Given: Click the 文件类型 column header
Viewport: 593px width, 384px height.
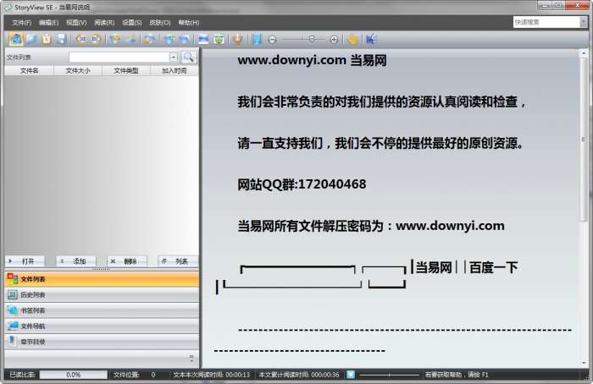Looking at the screenshot, I should point(126,70).
